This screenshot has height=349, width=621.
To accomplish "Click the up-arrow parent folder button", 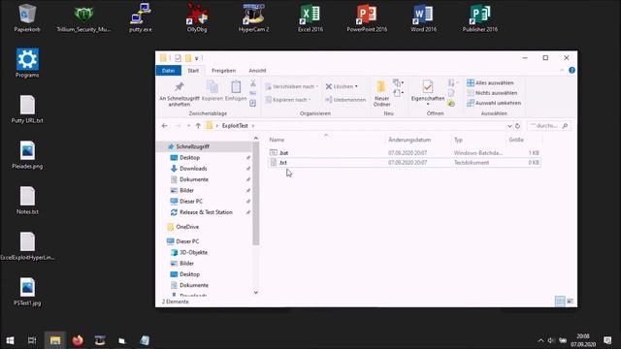I will pos(198,126).
